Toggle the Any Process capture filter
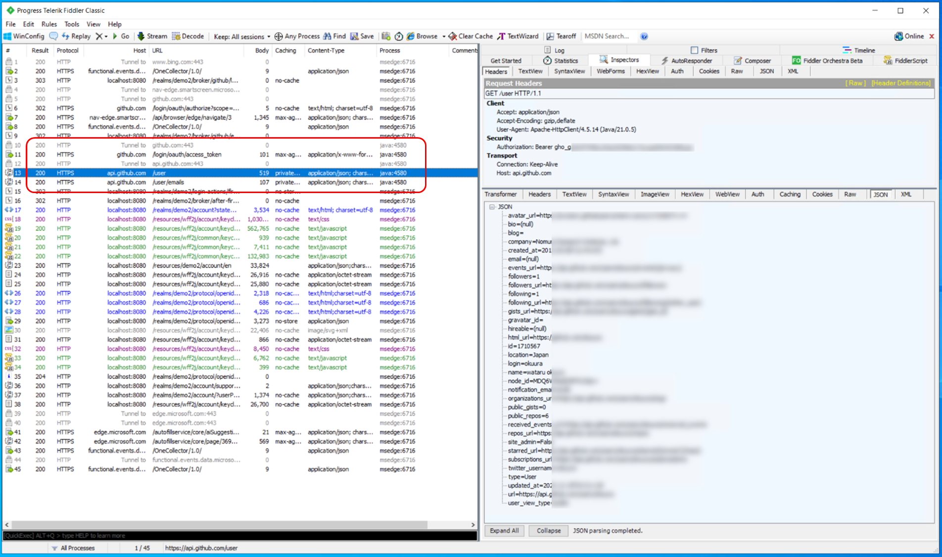942x557 pixels. tap(296, 36)
